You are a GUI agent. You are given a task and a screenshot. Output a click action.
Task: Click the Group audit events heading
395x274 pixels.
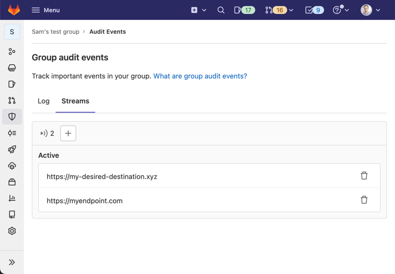coord(70,57)
